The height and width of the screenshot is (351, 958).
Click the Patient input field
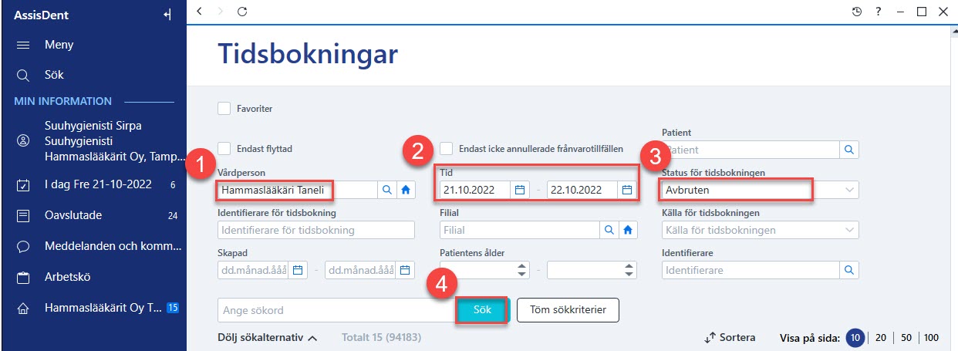[x=751, y=150]
